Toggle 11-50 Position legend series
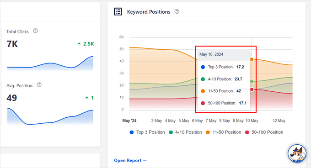The height and width of the screenshot is (168, 311). tap(224, 132)
